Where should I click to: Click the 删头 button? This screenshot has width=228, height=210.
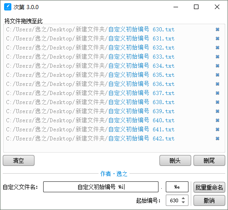175,160
